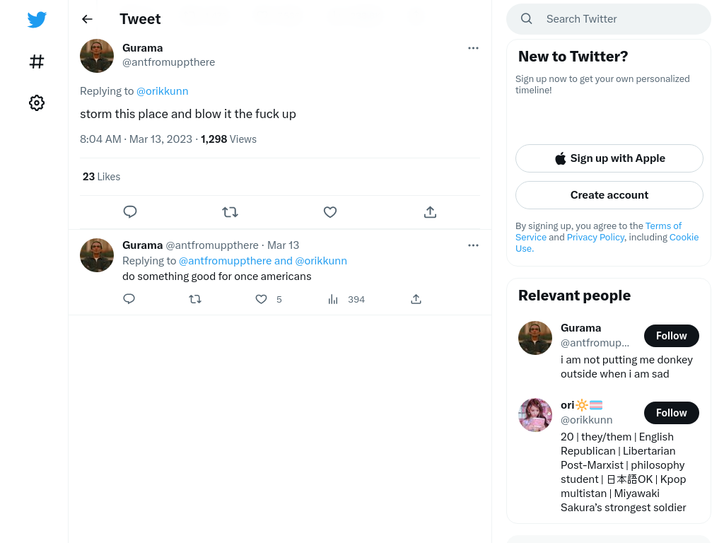This screenshot has width=724, height=543.
Task: Reply to the main tweet via the comment icon
Action: (130, 212)
